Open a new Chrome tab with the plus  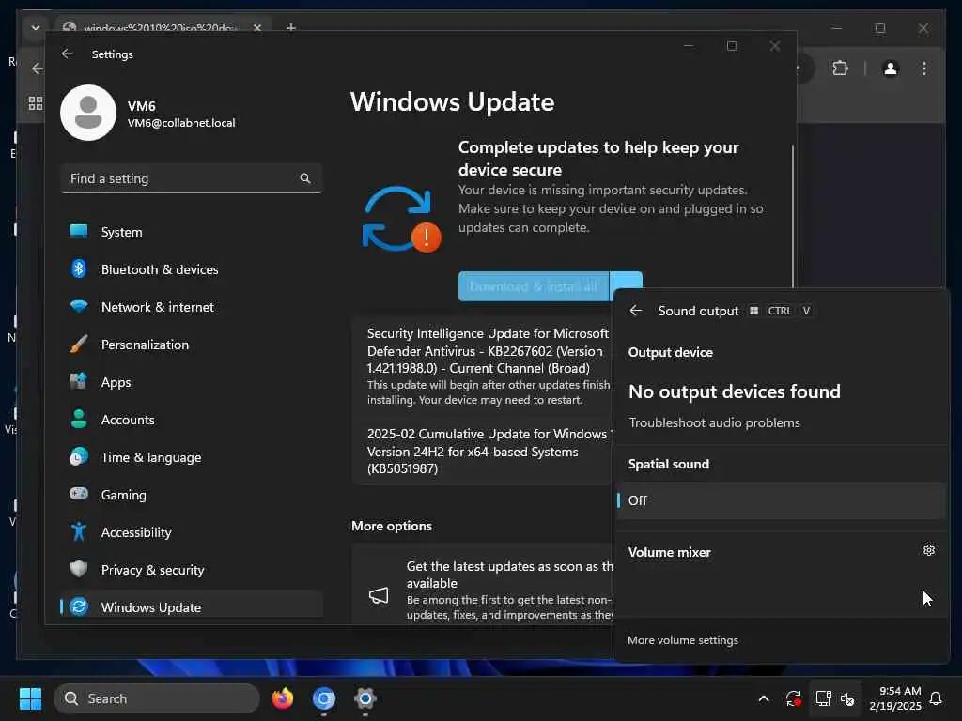[x=291, y=27]
